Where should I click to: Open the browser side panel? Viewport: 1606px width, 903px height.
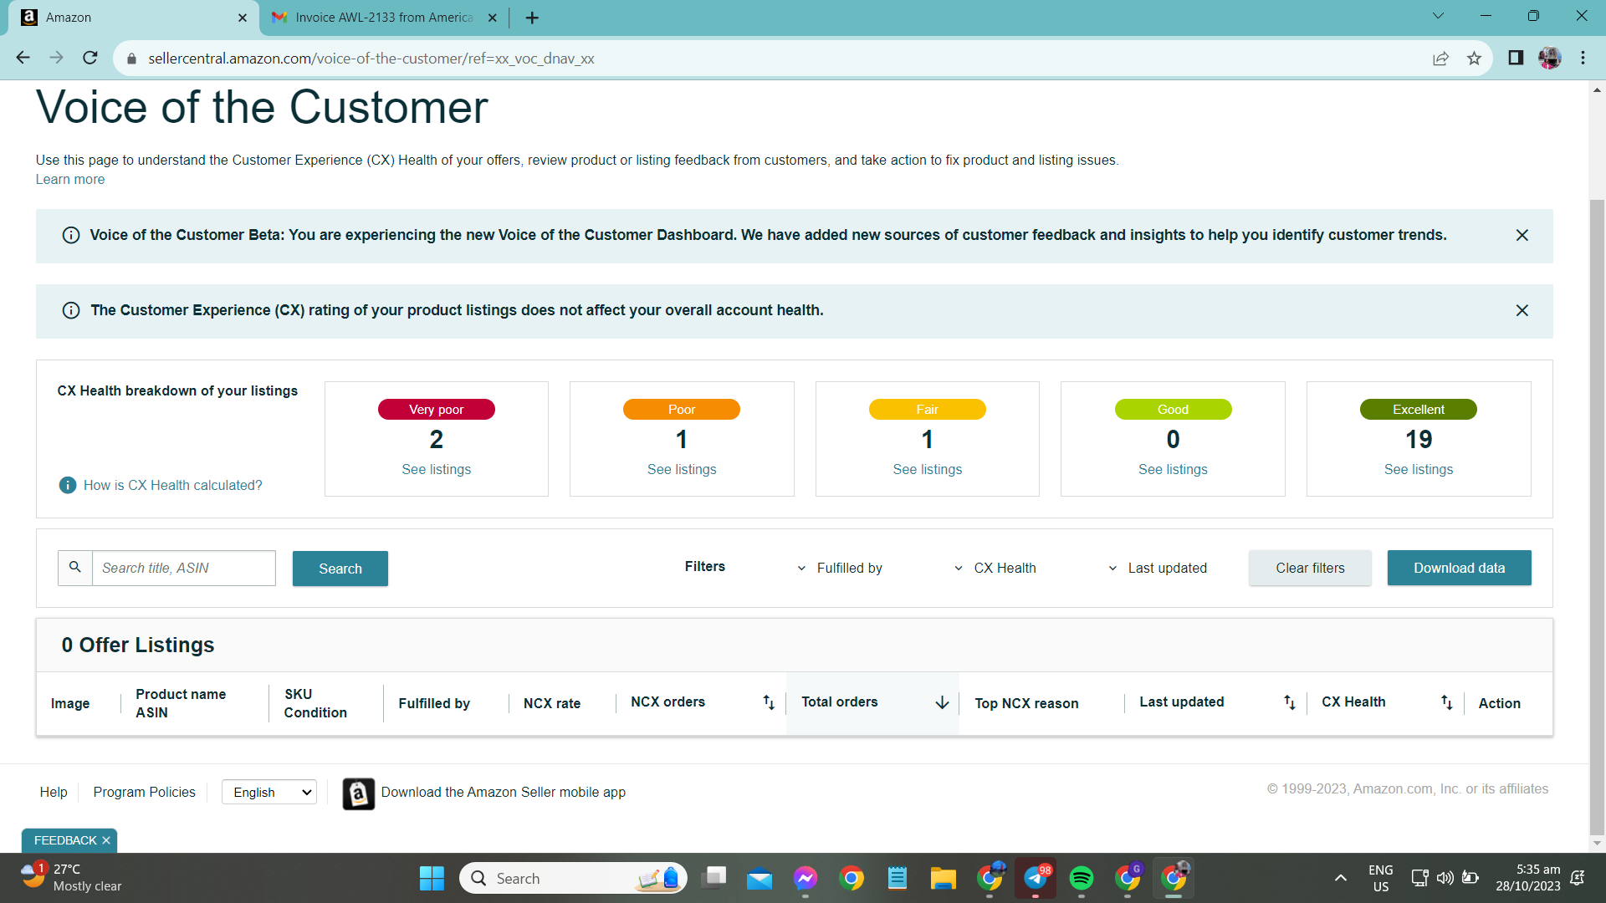coord(1516,58)
